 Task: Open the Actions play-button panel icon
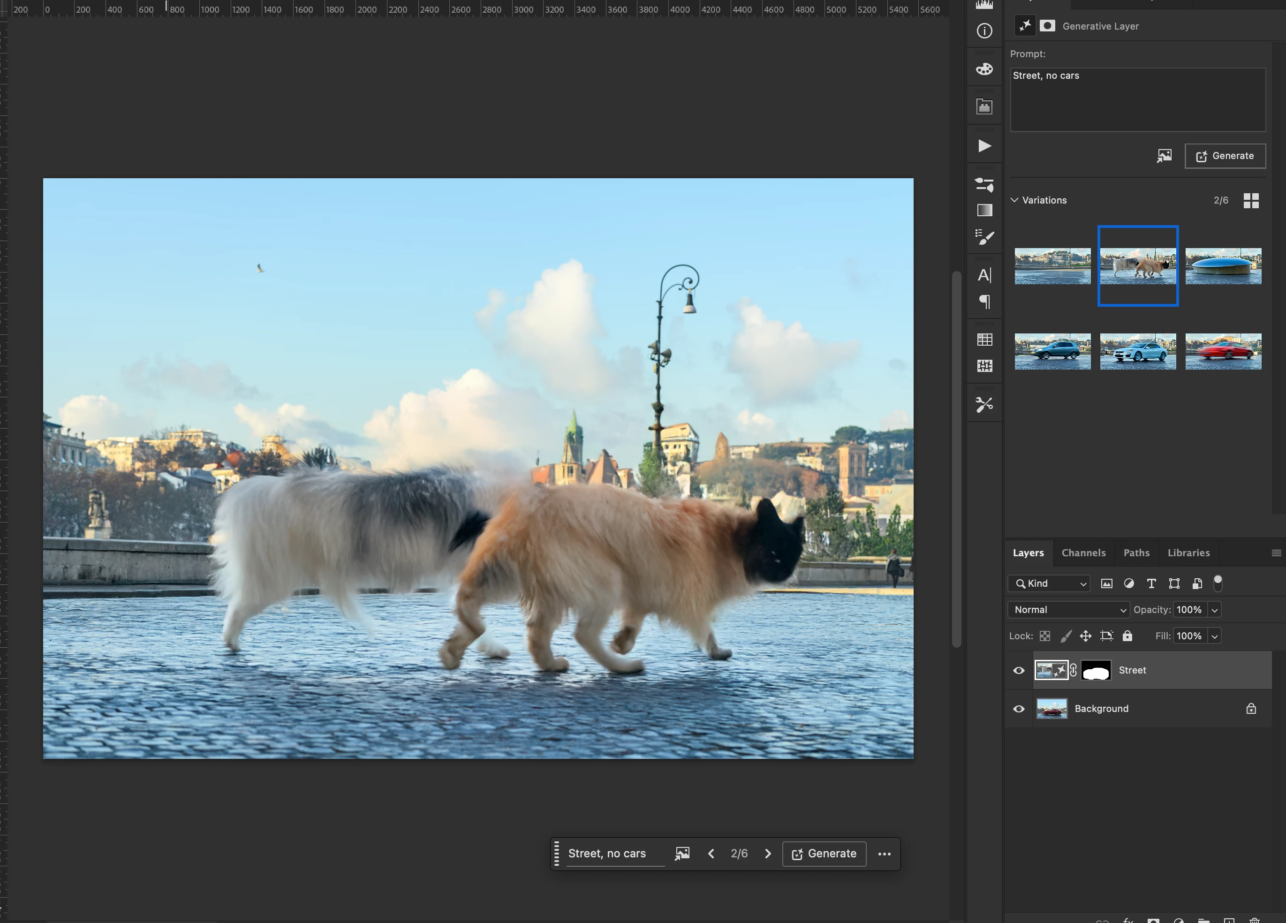(984, 146)
